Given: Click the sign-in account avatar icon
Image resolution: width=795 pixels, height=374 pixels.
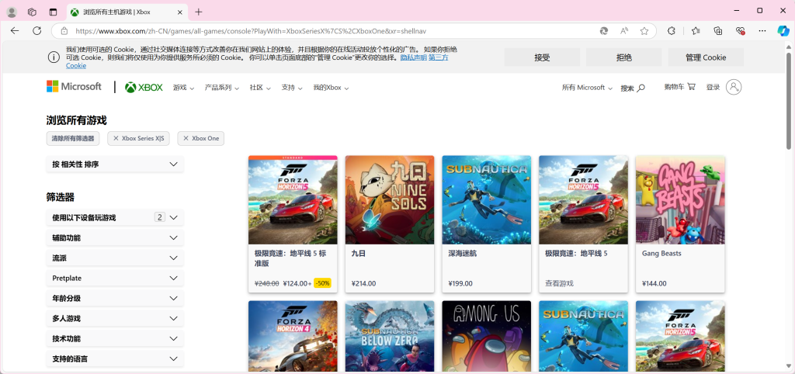Looking at the screenshot, I should coord(734,87).
